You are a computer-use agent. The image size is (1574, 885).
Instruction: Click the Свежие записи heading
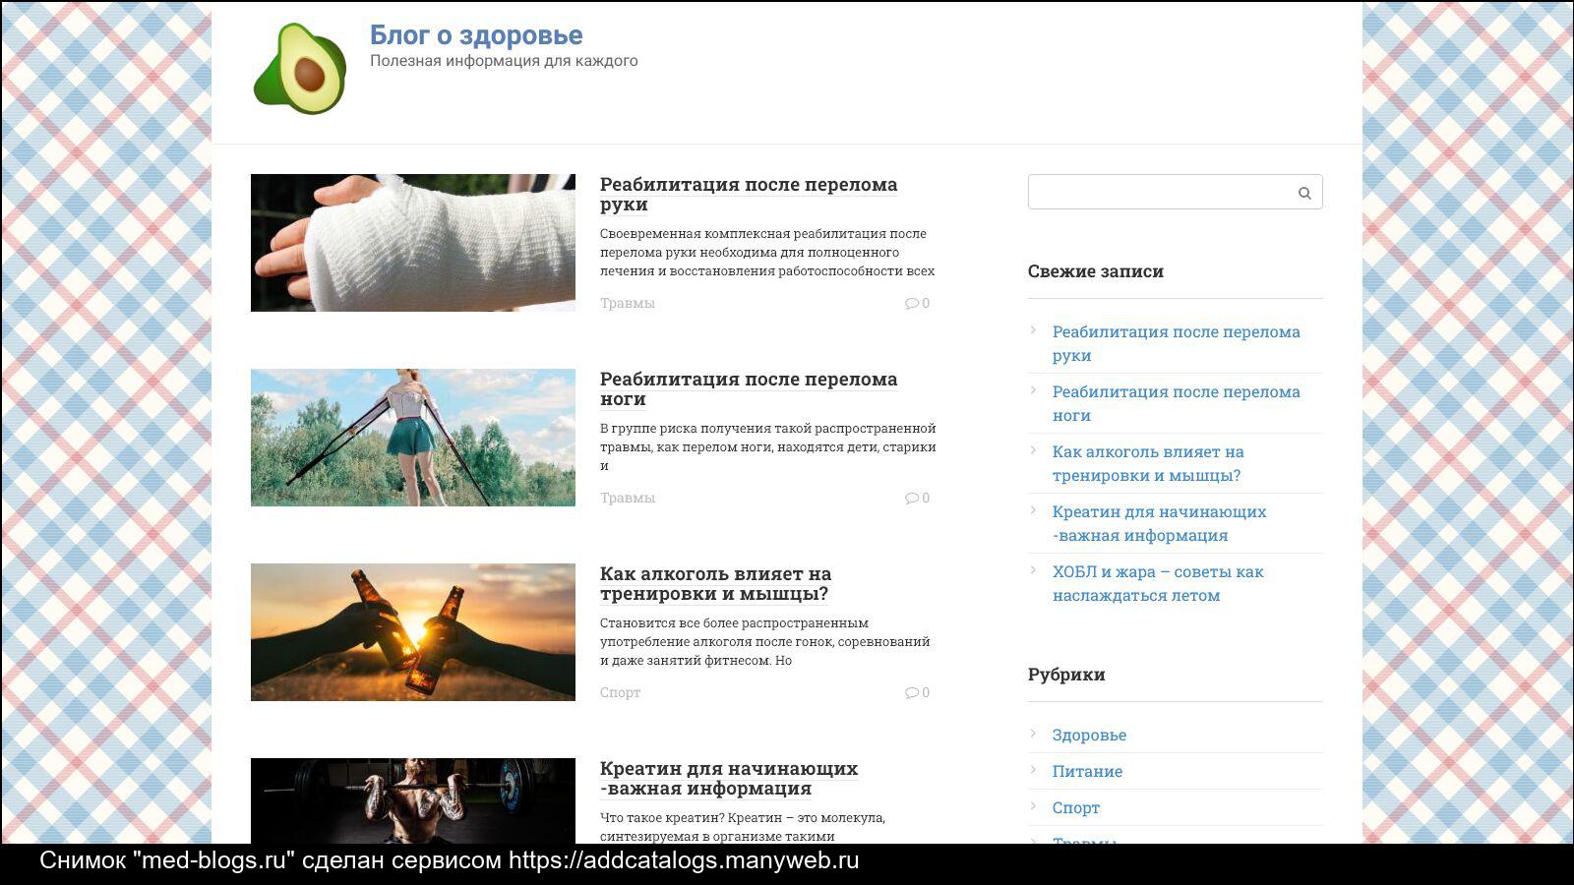1096,271
